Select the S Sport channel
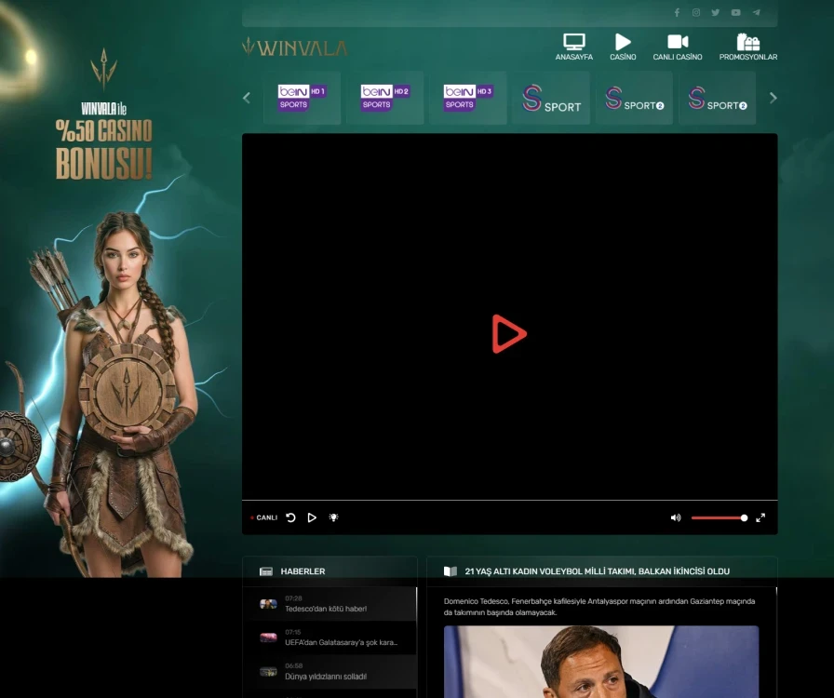This screenshot has height=698, width=834. [551, 98]
